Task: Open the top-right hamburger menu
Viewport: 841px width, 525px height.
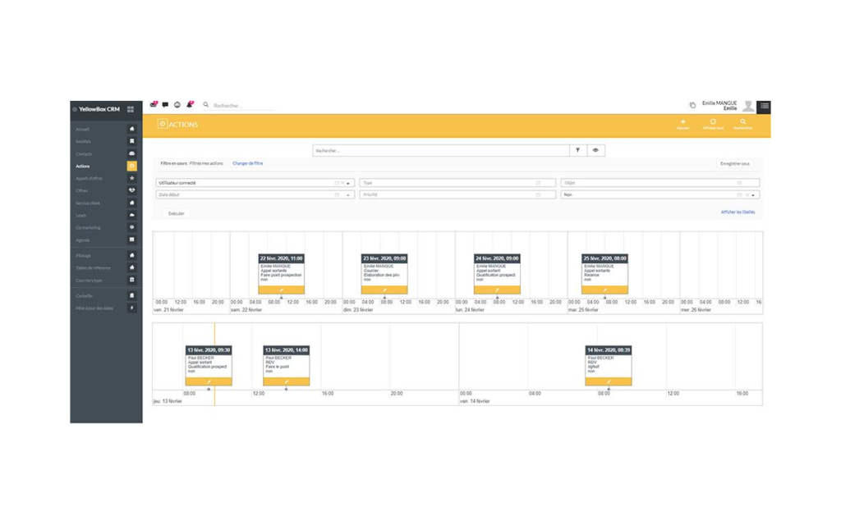Action: [x=765, y=106]
